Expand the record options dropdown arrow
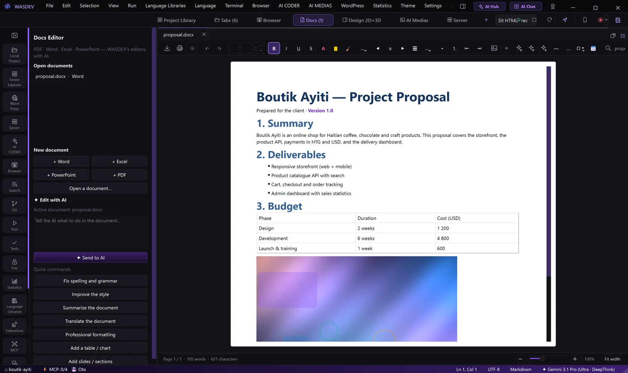The height and width of the screenshot is (373, 628). (606, 20)
